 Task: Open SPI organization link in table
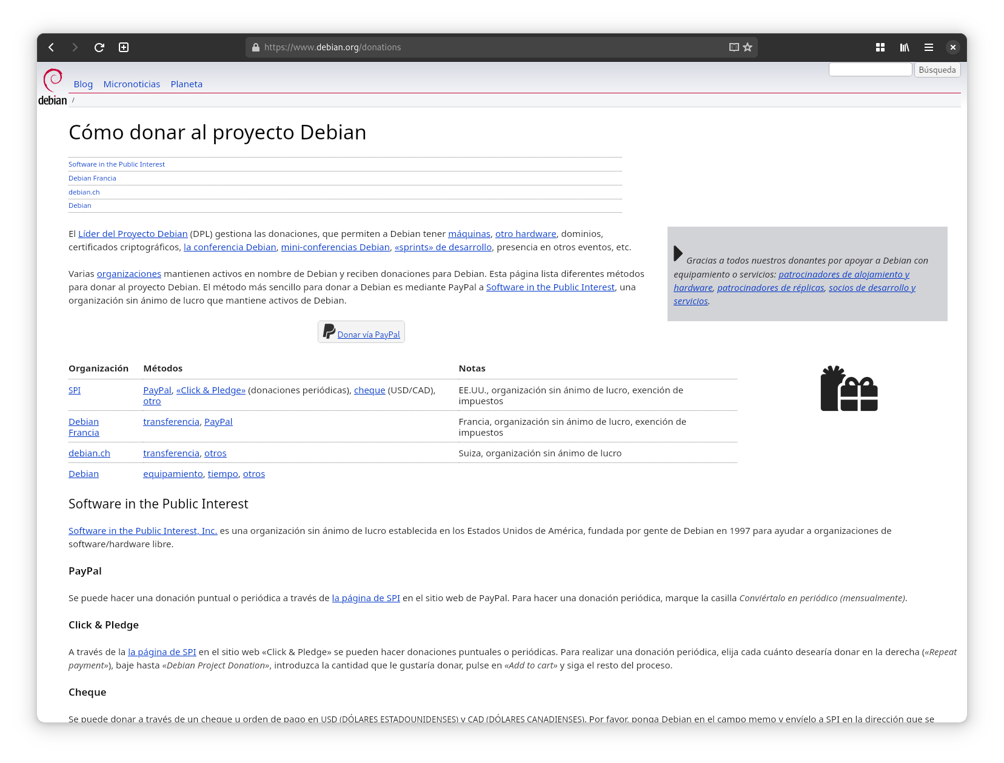point(75,390)
